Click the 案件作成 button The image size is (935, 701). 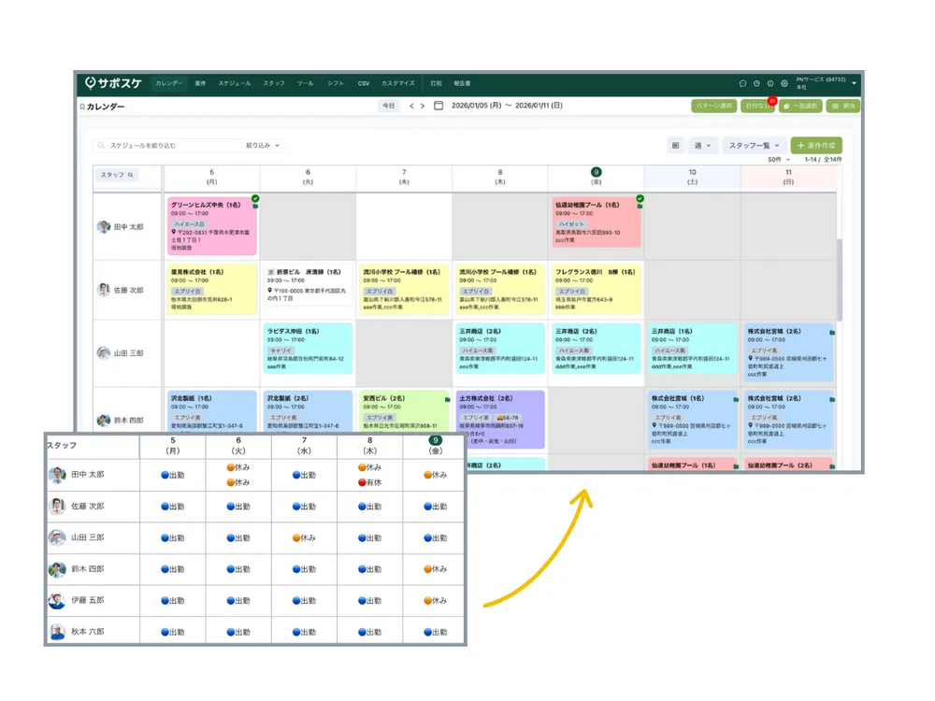coord(816,146)
